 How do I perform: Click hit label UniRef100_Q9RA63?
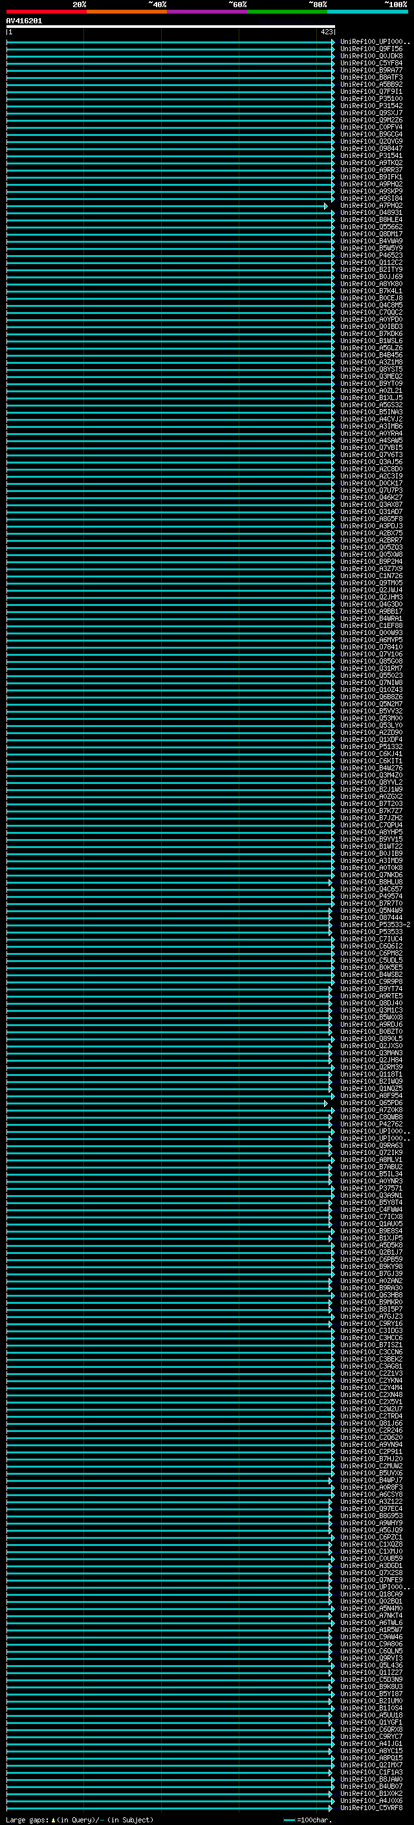point(371,1147)
